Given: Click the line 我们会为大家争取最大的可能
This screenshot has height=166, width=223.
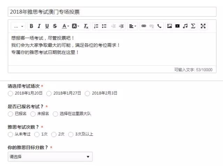Looking at the screenshot, I should click(x=41, y=45).
